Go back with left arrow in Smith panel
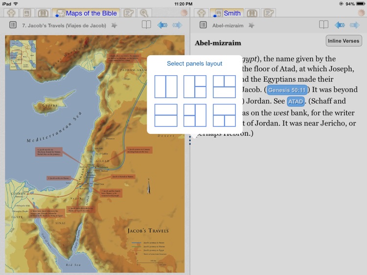Image resolution: width=367 pixels, height=275 pixels. (x=340, y=25)
